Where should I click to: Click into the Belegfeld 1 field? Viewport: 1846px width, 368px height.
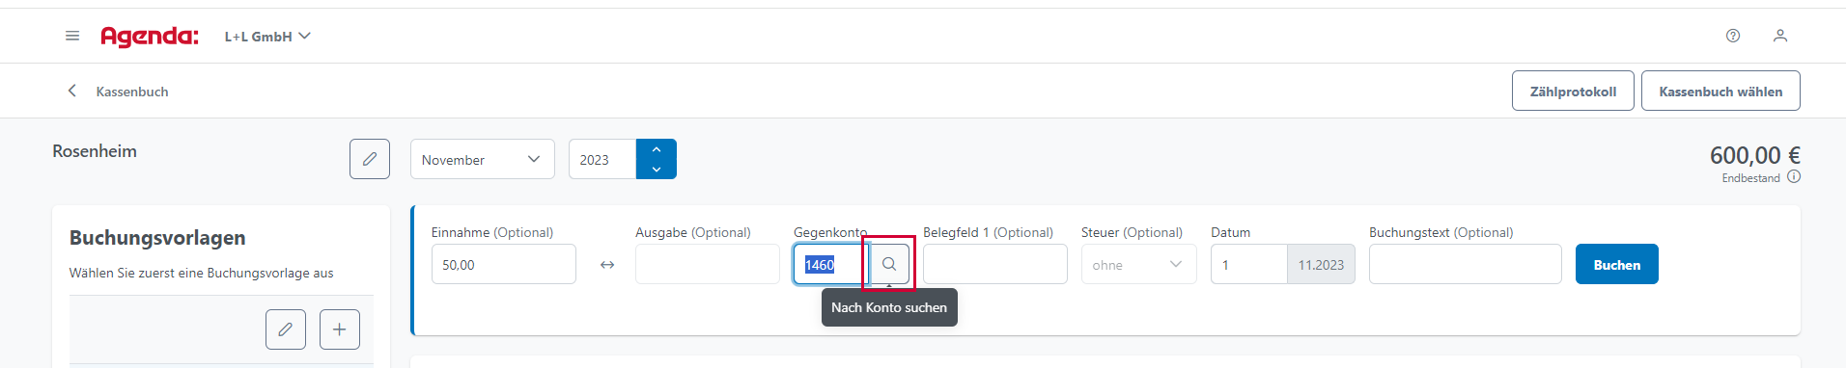(995, 264)
